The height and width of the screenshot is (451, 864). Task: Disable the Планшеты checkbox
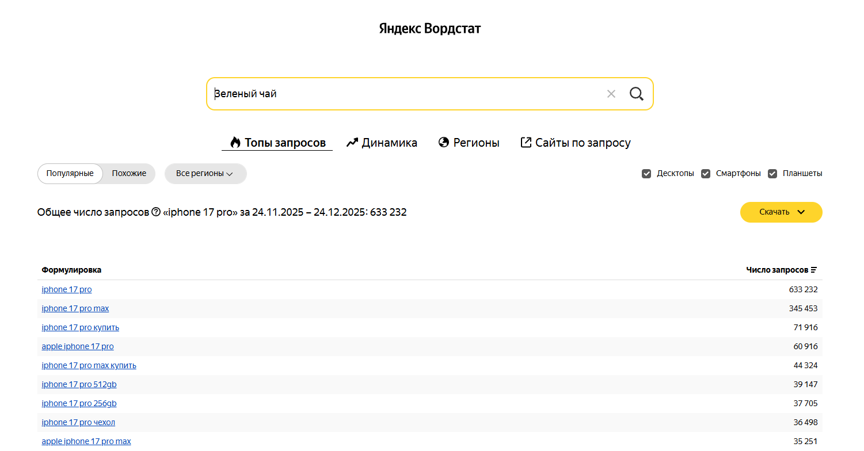click(x=772, y=174)
